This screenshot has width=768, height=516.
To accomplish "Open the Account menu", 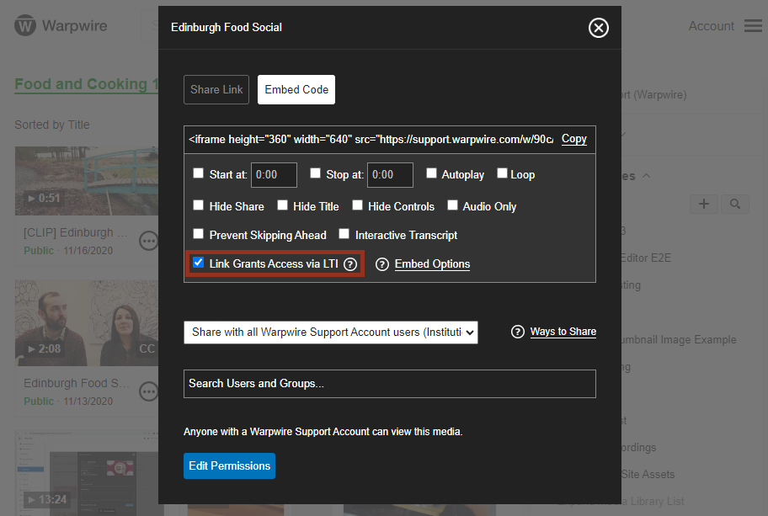I will pos(711,26).
